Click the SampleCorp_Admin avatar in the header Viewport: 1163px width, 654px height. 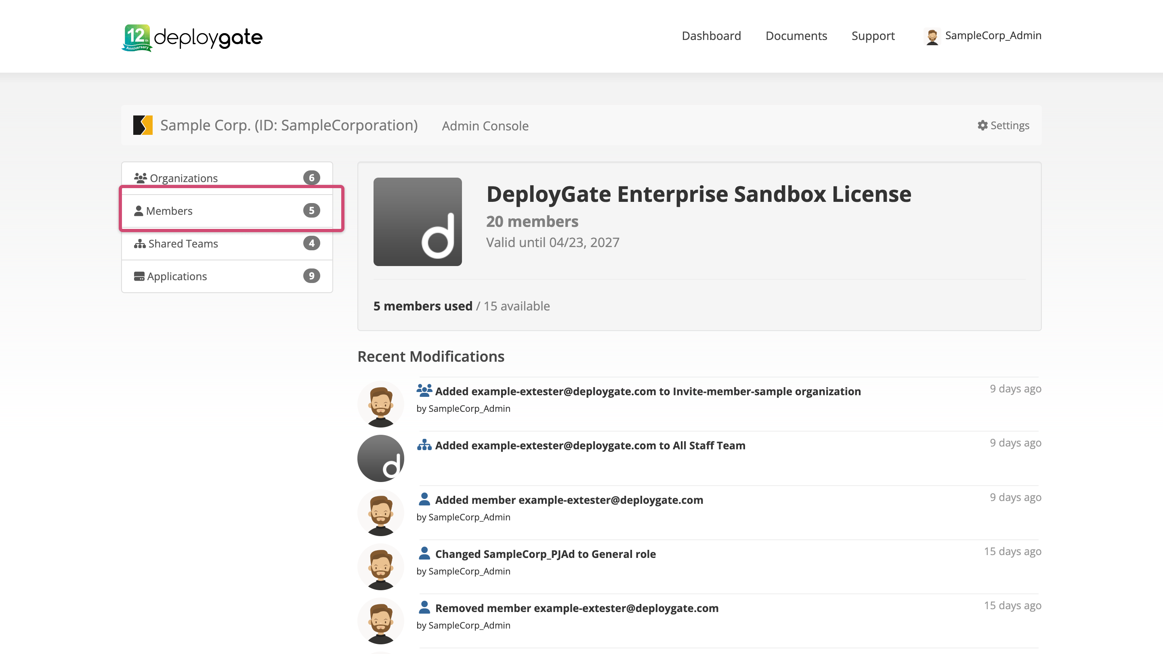932,37
